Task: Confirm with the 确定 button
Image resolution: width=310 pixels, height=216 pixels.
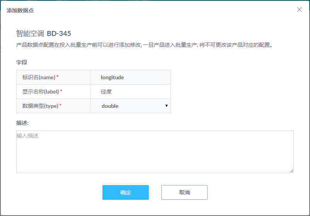Action: [126, 192]
